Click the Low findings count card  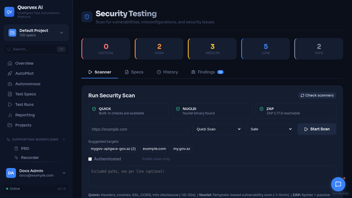[x=266, y=49]
